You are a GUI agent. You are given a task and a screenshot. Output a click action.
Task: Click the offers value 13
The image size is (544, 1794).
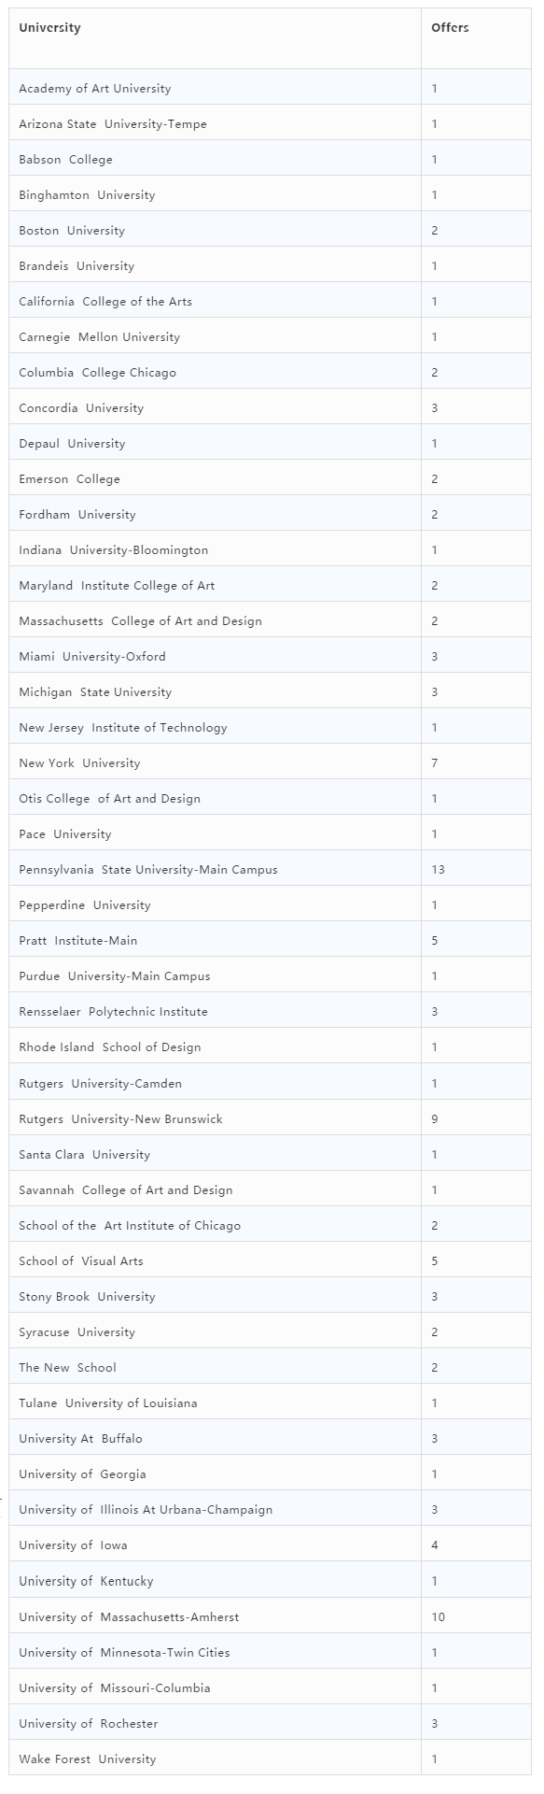(x=438, y=870)
